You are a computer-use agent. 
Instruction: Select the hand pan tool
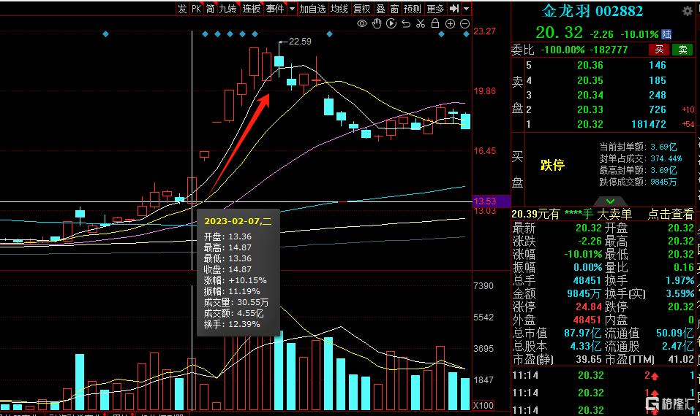[377, 23]
